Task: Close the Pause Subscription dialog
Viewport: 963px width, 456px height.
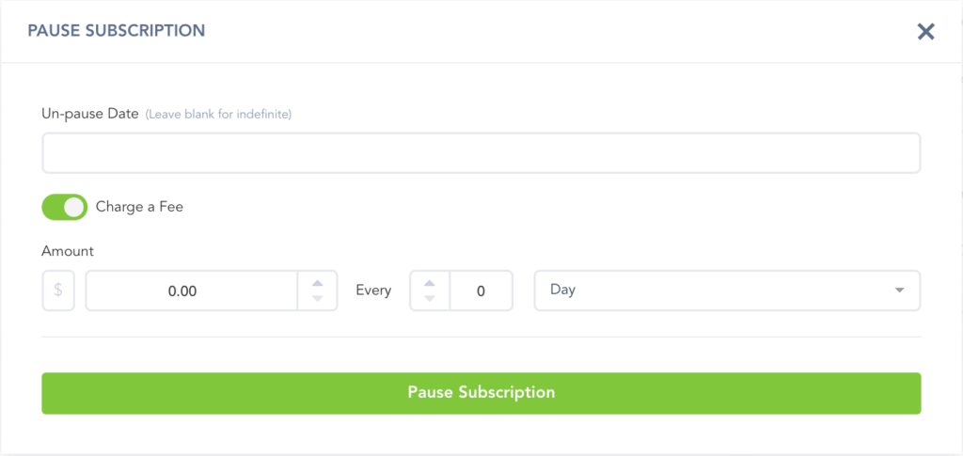Action: tap(926, 32)
